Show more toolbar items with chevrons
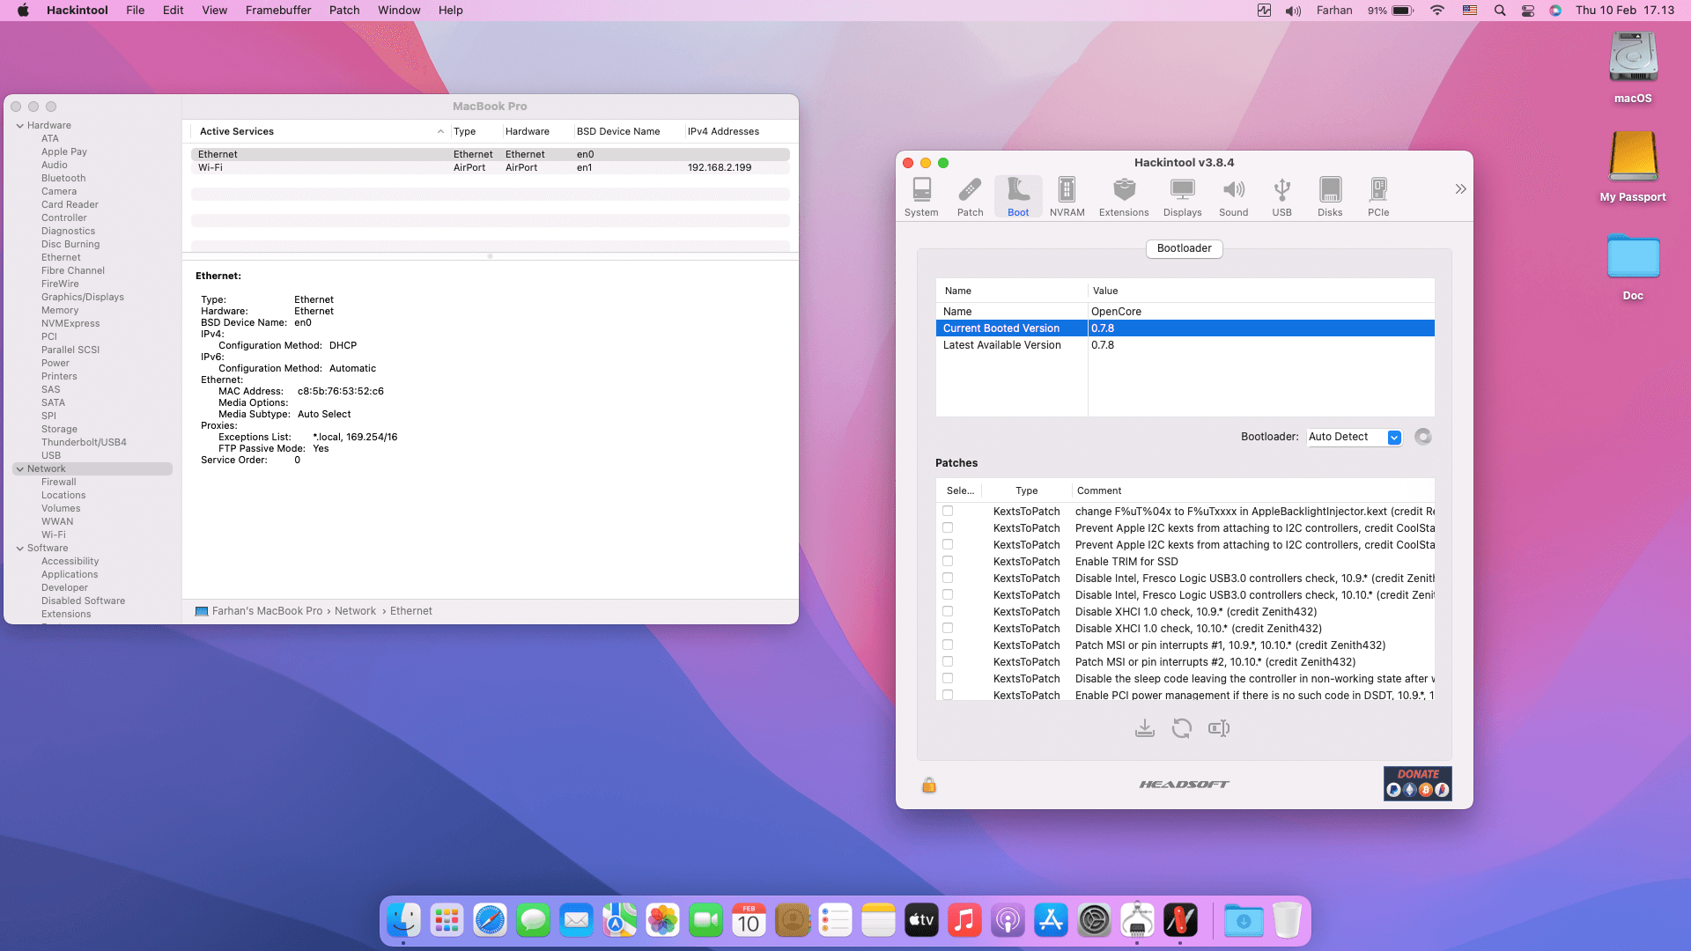 [1460, 189]
